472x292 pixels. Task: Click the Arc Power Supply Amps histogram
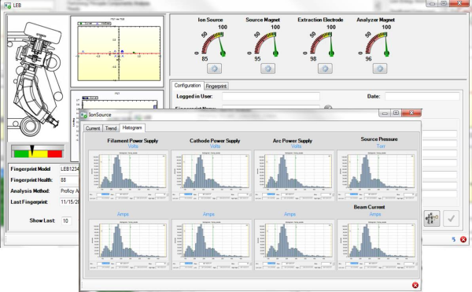294,244
